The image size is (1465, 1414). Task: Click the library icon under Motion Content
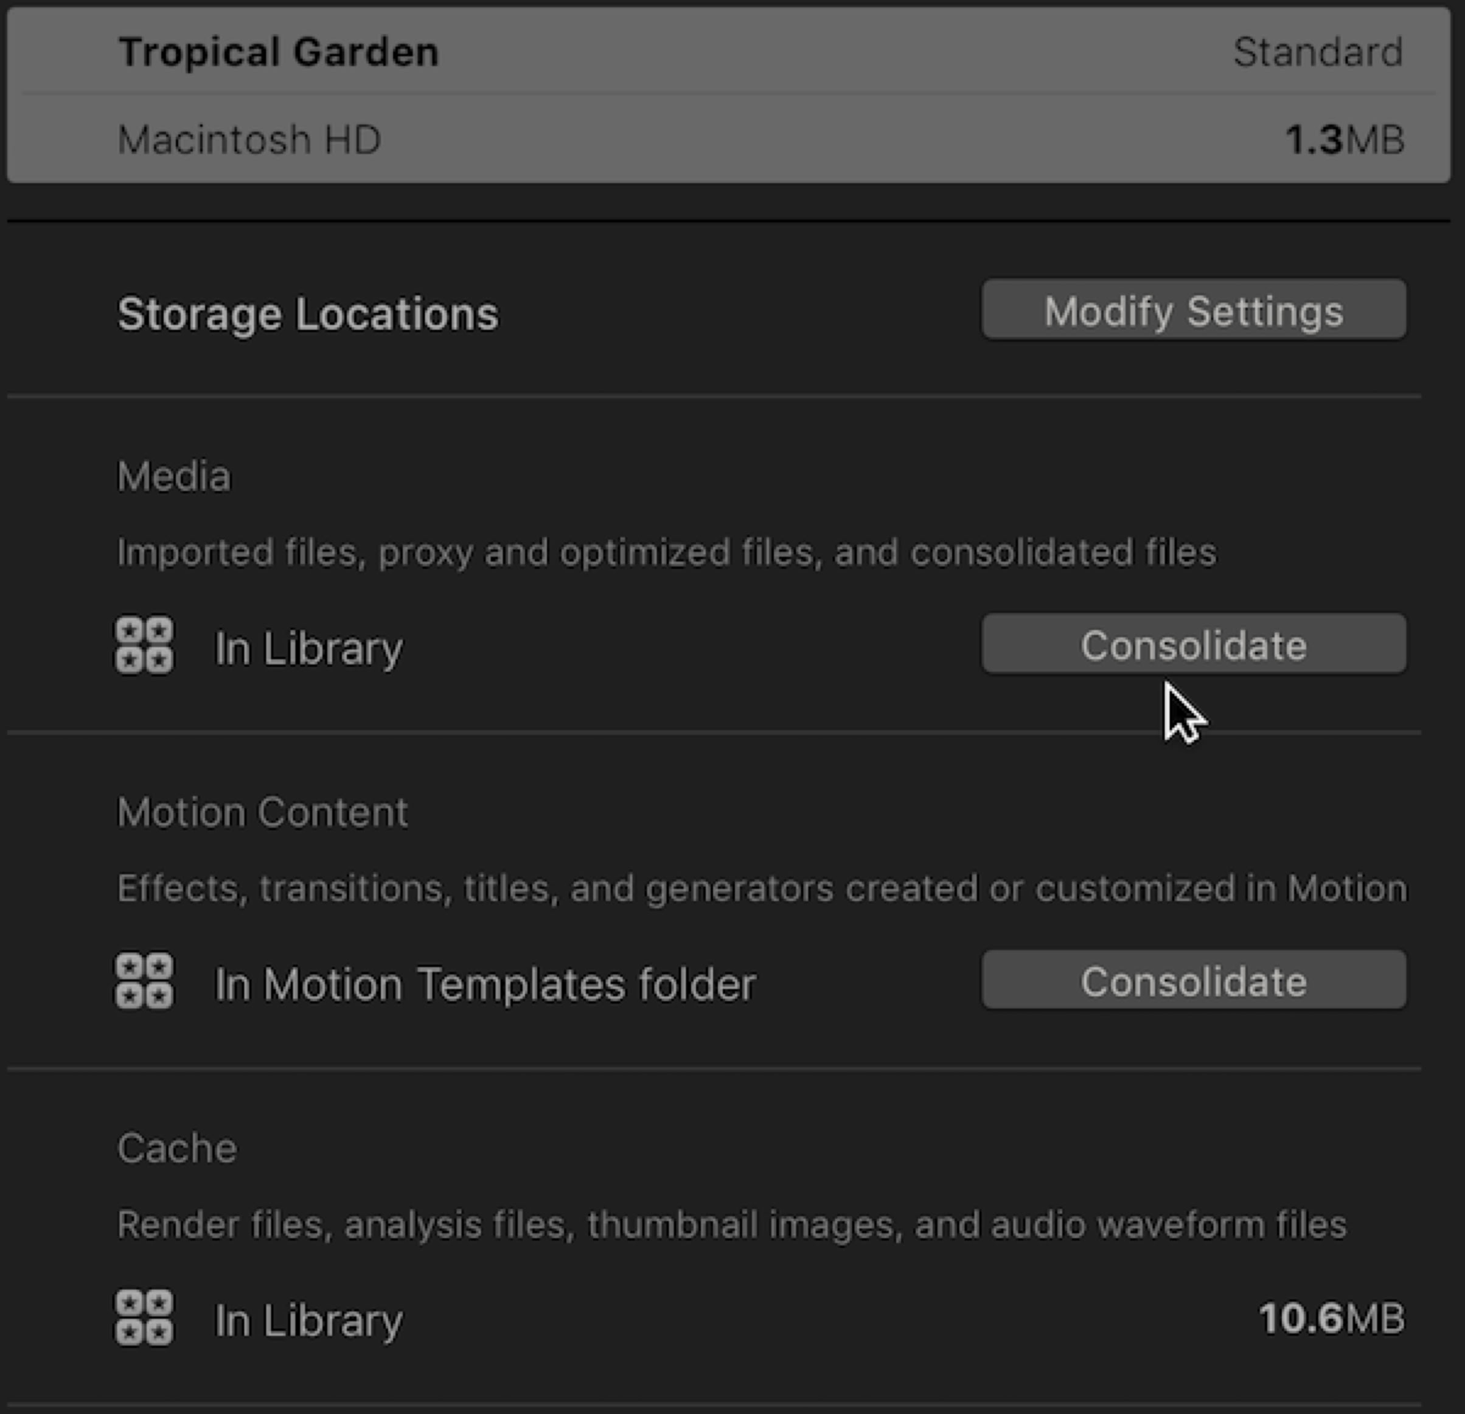pyautogui.click(x=144, y=981)
